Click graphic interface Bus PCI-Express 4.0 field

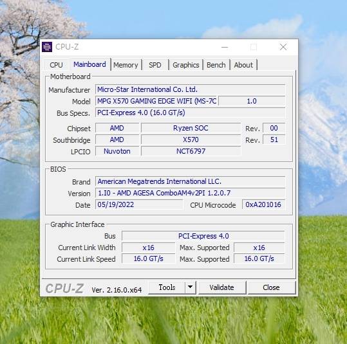[203, 236]
